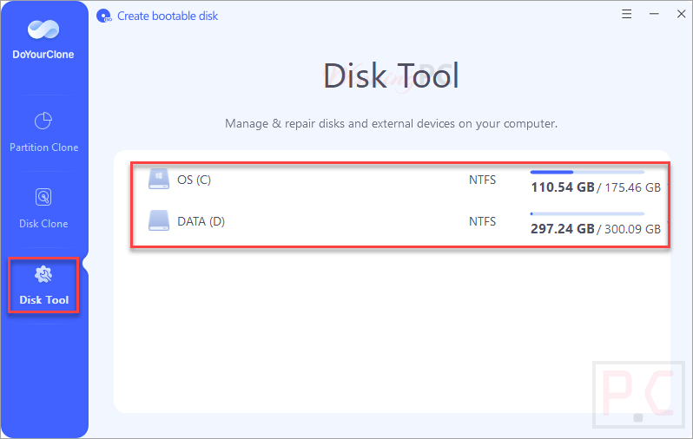693x439 pixels.
Task: Open the Disk Clone icon
Action: point(43,197)
